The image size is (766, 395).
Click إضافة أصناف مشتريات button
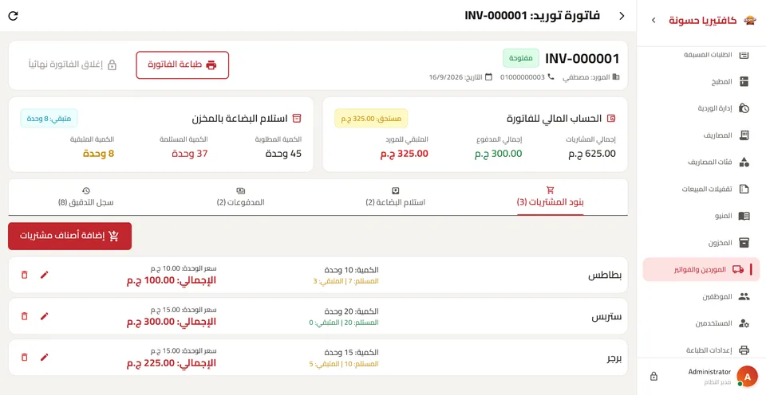click(70, 236)
